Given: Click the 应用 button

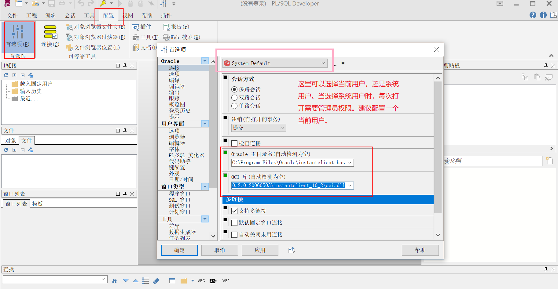Looking at the screenshot, I should 260,250.
